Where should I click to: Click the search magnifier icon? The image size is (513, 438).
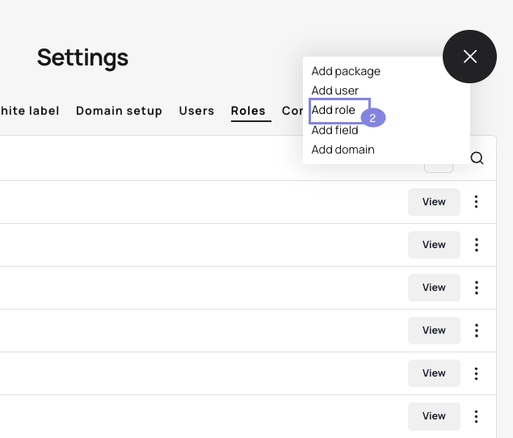pos(477,158)
